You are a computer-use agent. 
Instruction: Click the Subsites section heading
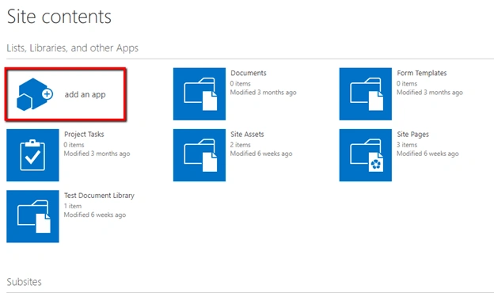(25, 282)
